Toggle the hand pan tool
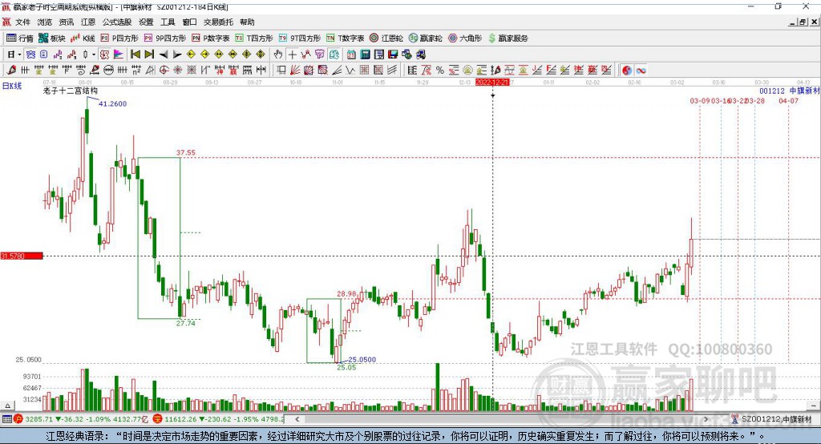The width and height of the screenshot is (821, 444). pyautogui.click(x=278, y=54)
